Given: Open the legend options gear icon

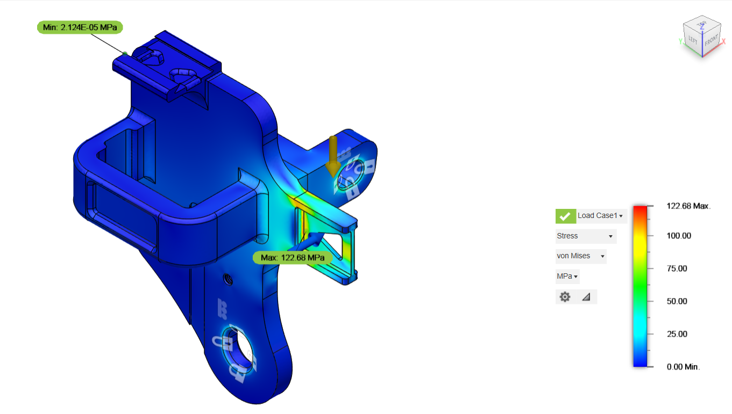Looking at the screenshot, I should click(565, 296).
